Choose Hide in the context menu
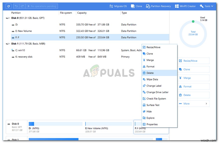 coord(159,111)
